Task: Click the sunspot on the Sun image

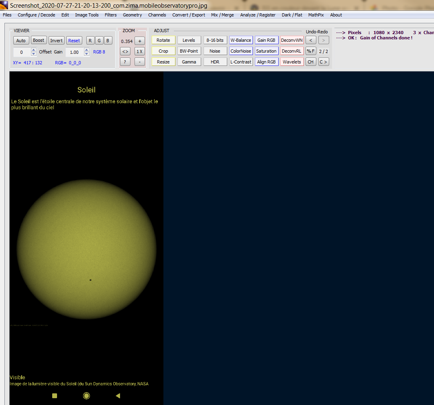Action: (x=90, y=280)
